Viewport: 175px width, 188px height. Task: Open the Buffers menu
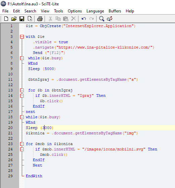pos(115,11)
